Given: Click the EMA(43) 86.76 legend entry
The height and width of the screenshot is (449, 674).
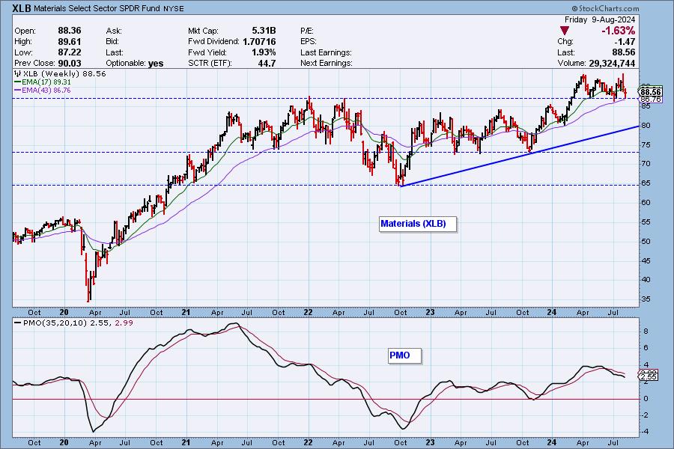Looking at the screenshot, I should [x=43, y=91].
